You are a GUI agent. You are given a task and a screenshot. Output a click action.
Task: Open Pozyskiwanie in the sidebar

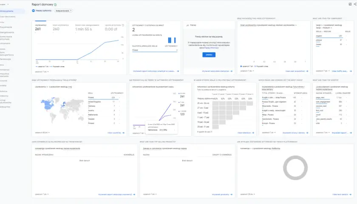pyautogui.click(x=6, y=27)
